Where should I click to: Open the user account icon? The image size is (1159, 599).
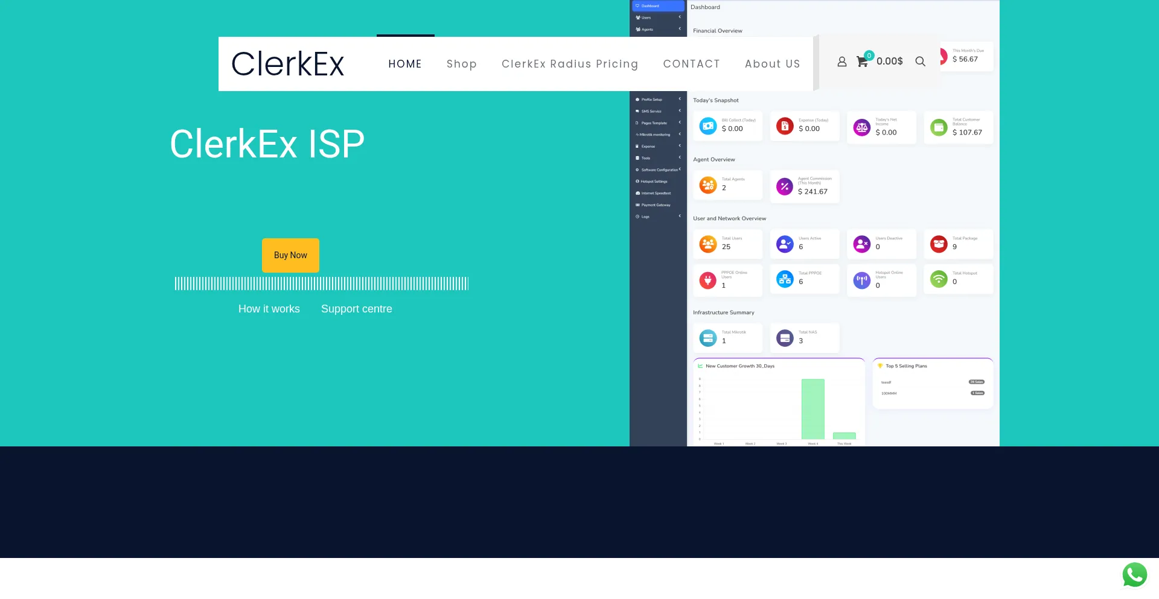pyautogui.click(x=841, y=61)
